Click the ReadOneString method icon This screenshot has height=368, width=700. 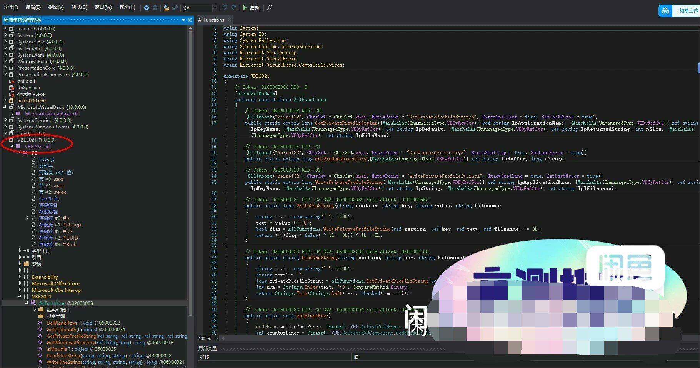coord(40,356)
